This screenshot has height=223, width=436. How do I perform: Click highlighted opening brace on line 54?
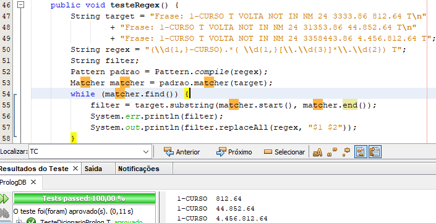point(187,94)
